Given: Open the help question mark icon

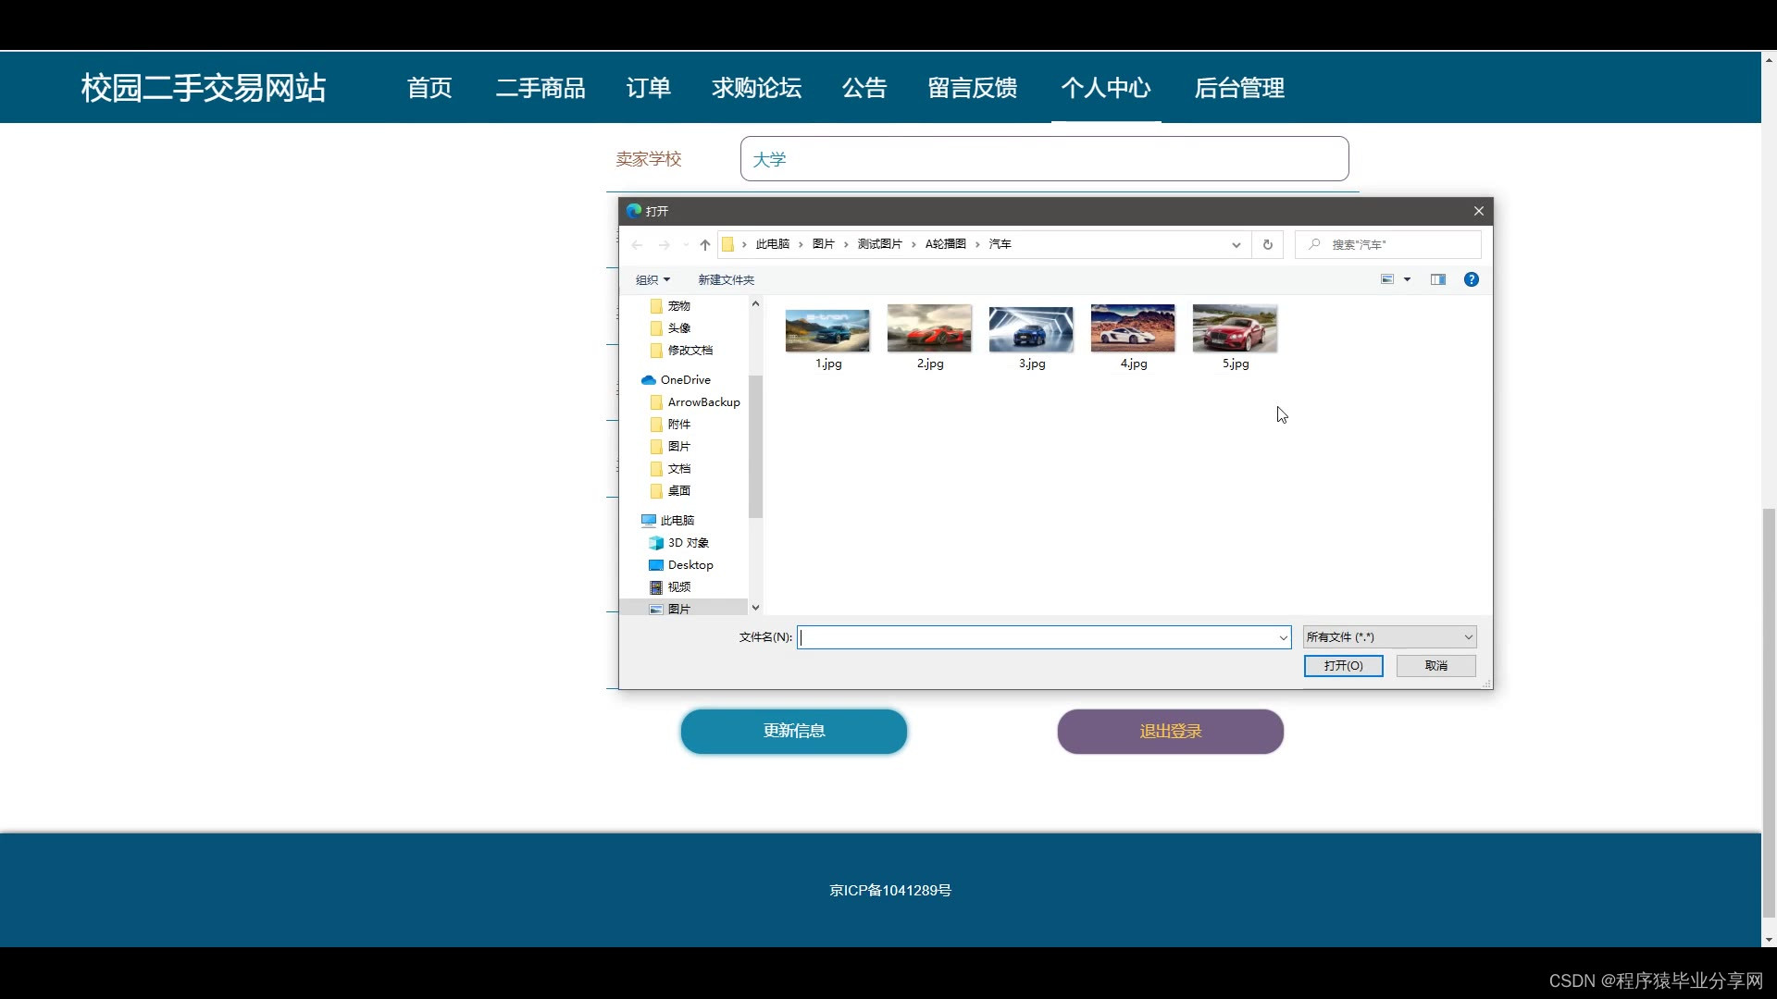Looking at the screenshot, I should 1471,280.
